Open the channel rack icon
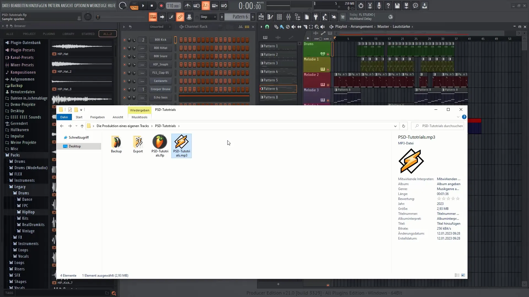The height and width of the screenshot is (297, 529). [279, 17]
